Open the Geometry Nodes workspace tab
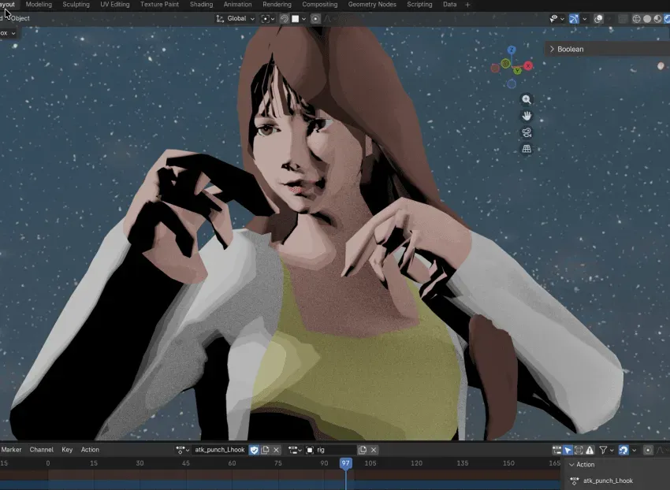670x490 pixels. pyautogui.click(x=372, y=5)
